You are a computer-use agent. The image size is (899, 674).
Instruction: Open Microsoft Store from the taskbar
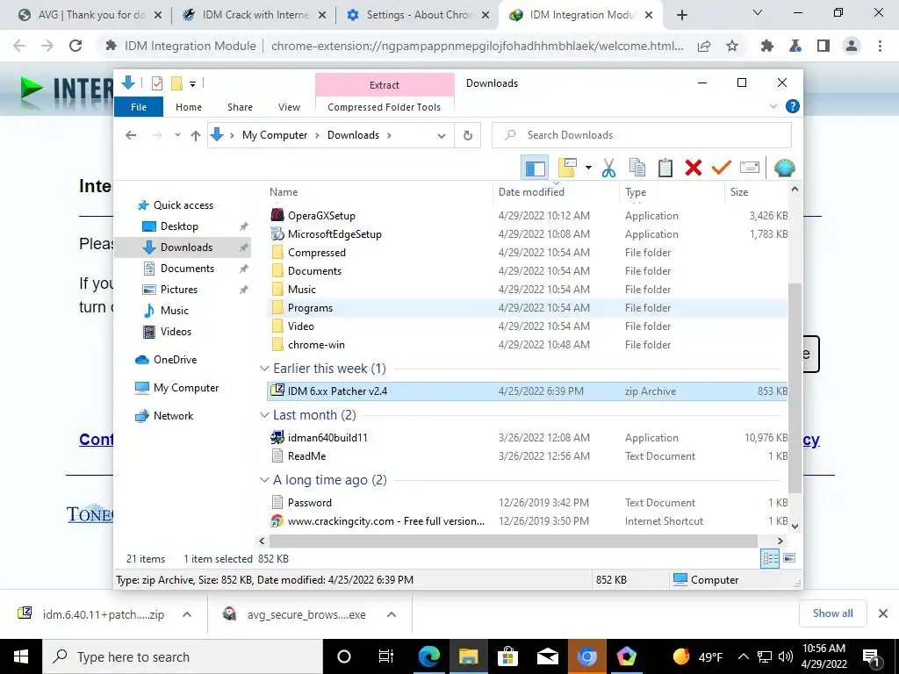point(507,656)
